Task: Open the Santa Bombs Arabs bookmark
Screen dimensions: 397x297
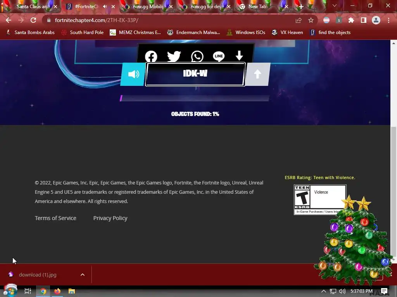Action: pos(30,32)
